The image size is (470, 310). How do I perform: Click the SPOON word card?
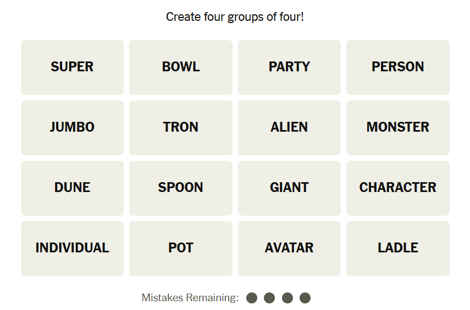pyautogui.click(x=180, y=188)
